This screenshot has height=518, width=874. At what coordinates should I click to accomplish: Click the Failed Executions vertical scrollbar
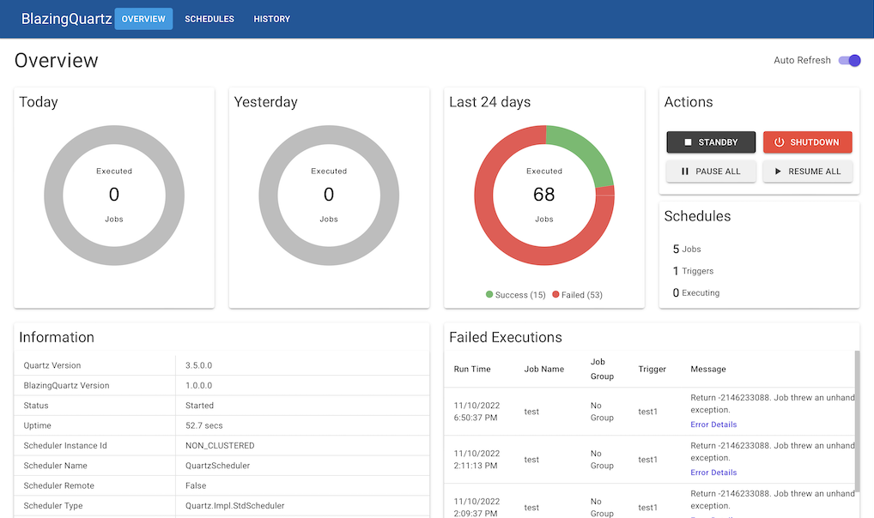point(858,421)
